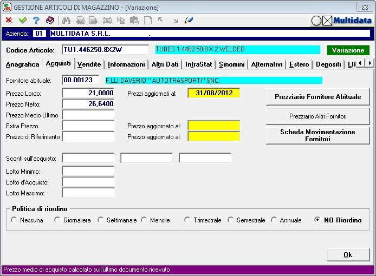Click the copy documents icon

pyautogui.click(x=121, y=21)
